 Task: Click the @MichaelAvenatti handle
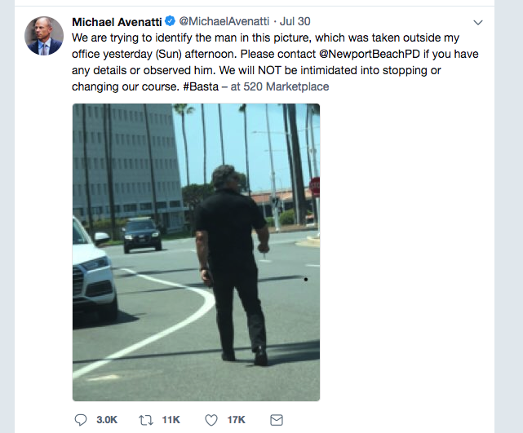(224, 21)
